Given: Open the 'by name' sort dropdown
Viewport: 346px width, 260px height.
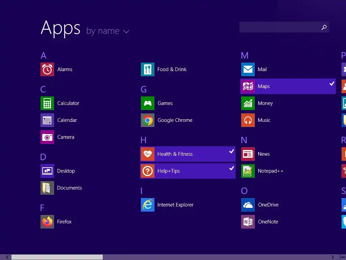Looking at the screenshot, I should click(108, 31).
